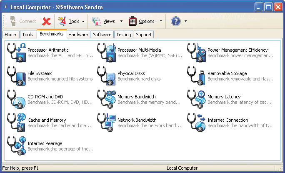The image size is (285, 173).
Task: Select the Memory Latency benchmark icon
Action: point(197,99)
